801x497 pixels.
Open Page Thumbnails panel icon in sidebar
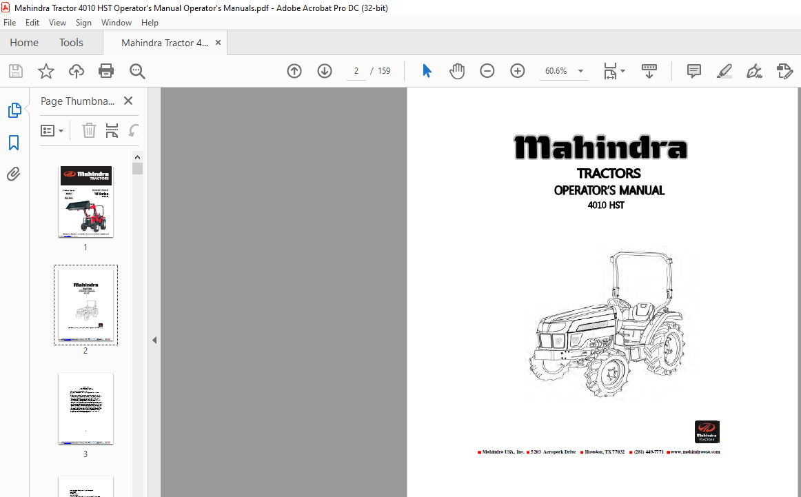point(14,110)
